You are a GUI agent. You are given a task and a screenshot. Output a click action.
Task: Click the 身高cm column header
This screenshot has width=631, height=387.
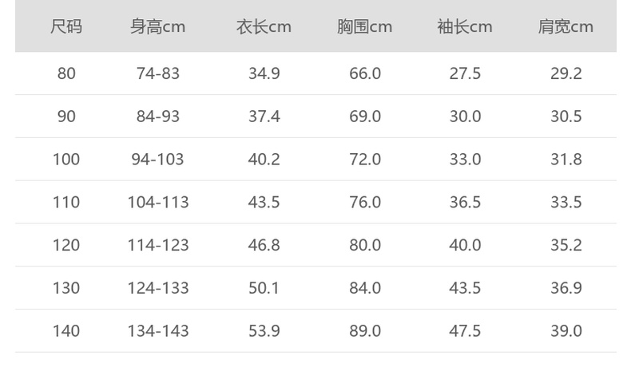point(158,26)
